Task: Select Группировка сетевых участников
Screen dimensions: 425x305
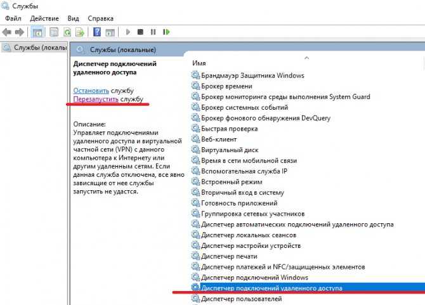Action: pos(253,214)
